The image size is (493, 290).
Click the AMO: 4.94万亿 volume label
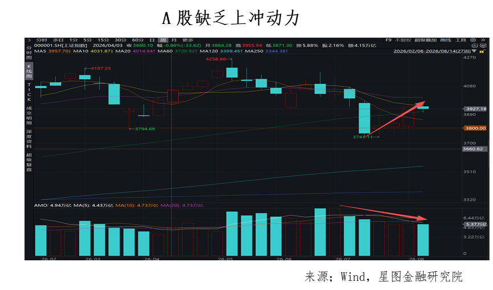point(52,206)
